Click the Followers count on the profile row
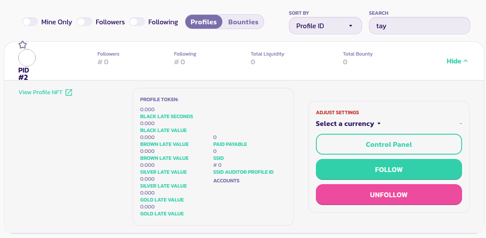The image size is (486, 238). pos(103,62)
